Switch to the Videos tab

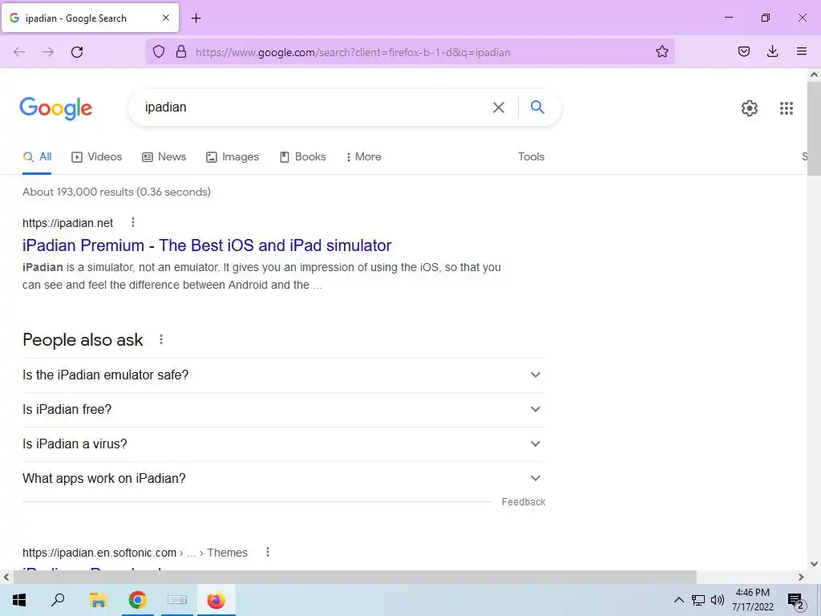97,156
